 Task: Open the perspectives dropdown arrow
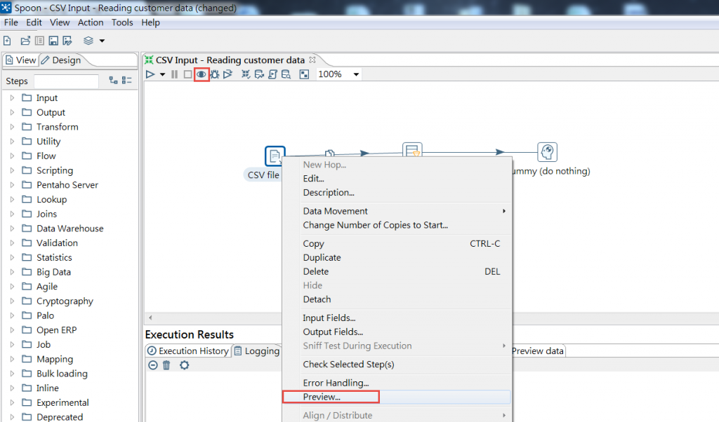coord(102,41)
